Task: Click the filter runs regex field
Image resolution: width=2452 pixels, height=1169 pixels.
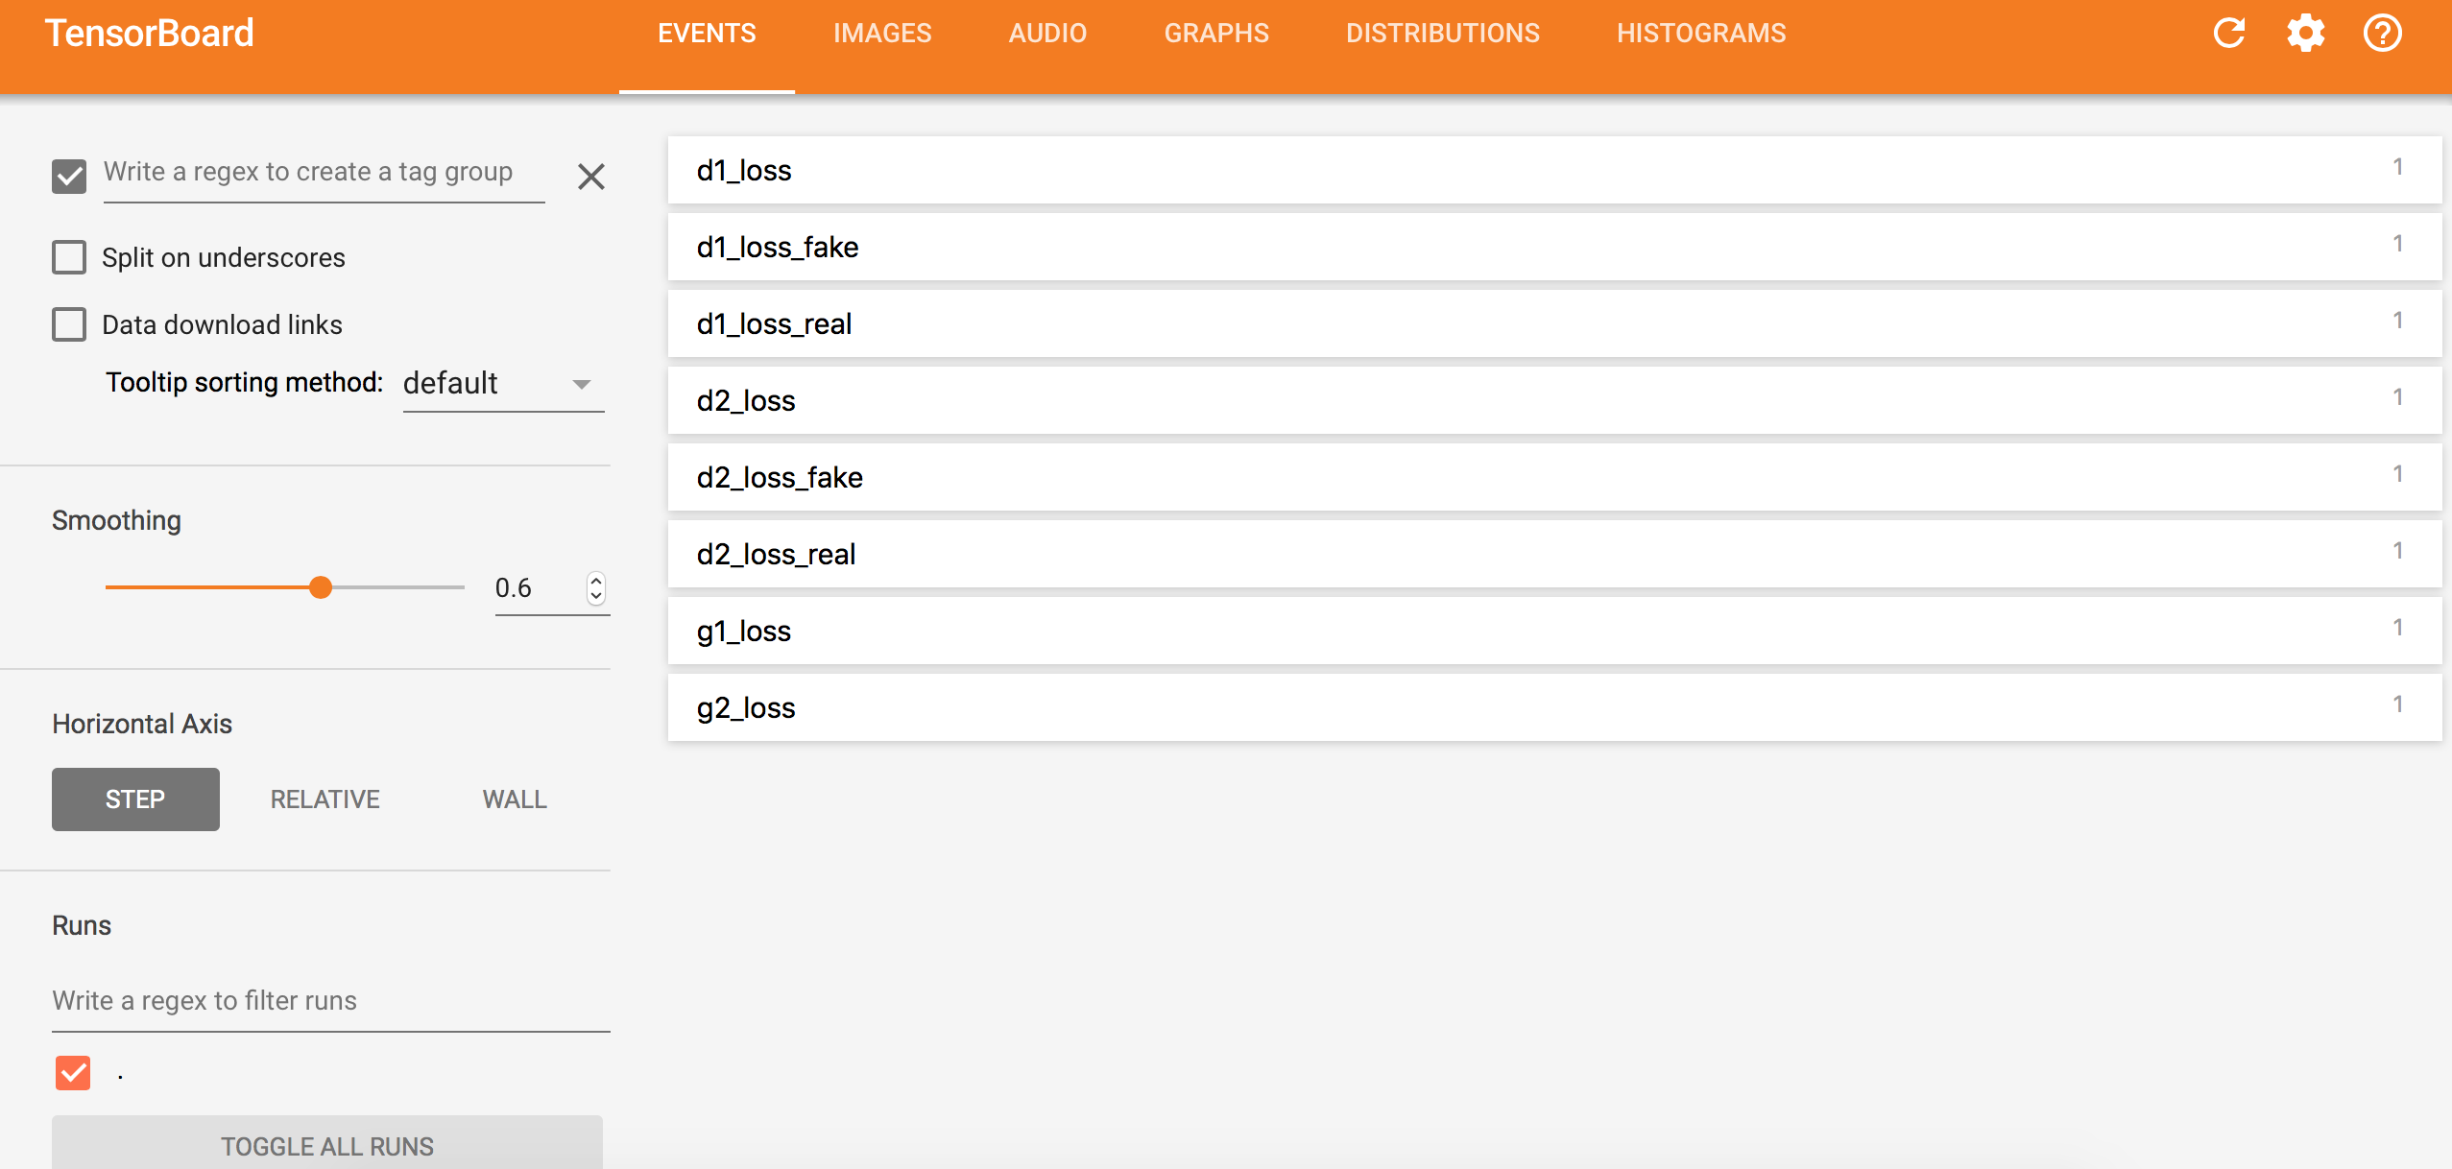Action: pos(330,1001)
